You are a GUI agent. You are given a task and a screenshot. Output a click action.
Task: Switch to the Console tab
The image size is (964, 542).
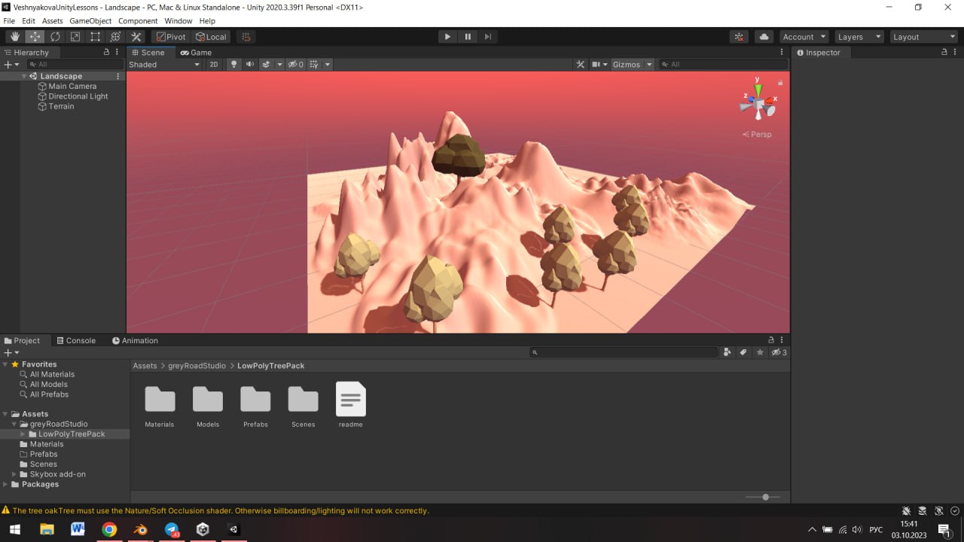coord(76,340)
